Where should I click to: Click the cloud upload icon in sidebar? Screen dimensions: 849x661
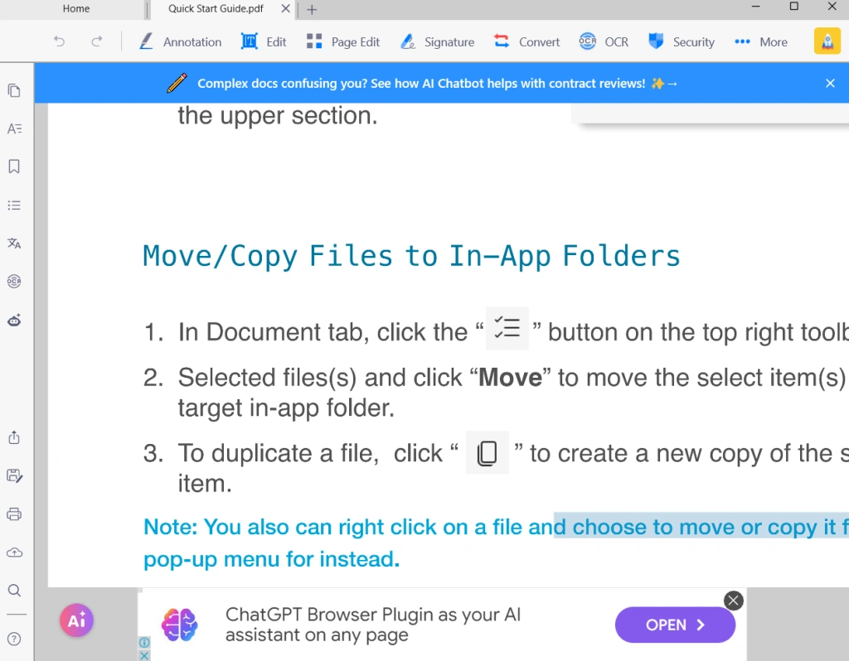tap(14, 552)
